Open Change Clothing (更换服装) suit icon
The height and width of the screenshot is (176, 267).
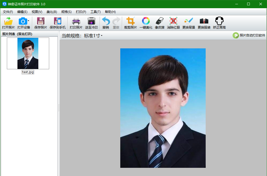point(204,21)
